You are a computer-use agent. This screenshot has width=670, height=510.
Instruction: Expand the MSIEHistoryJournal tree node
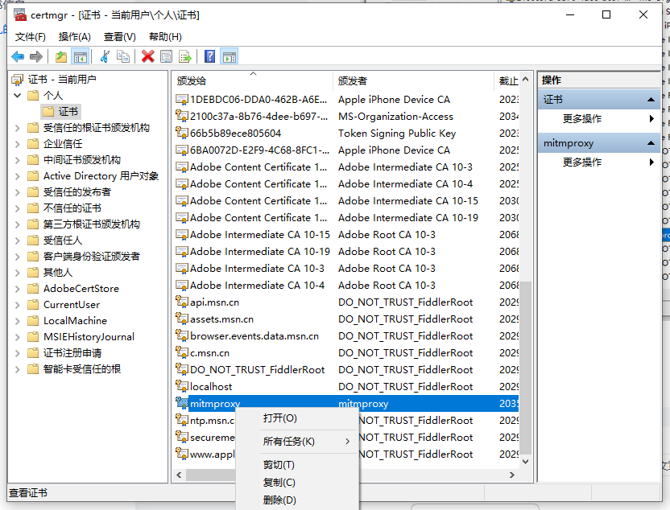point(18,337)
